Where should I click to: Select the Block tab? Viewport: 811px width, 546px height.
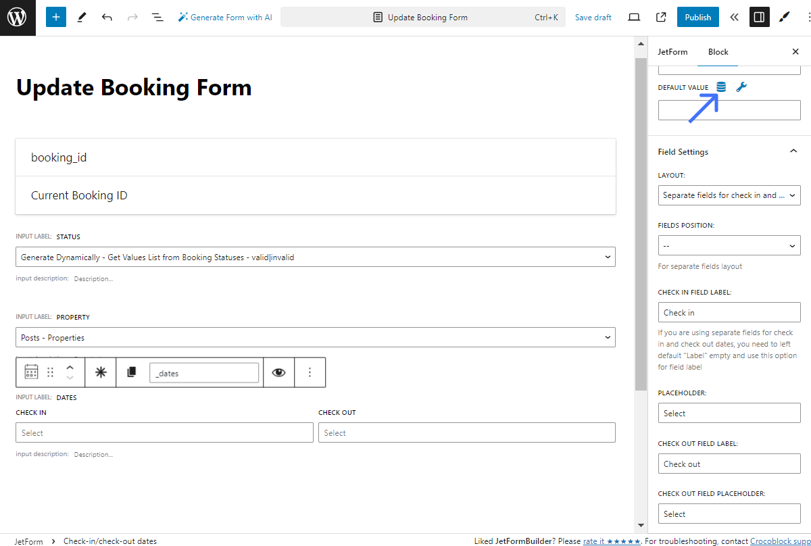click(718, 52)
